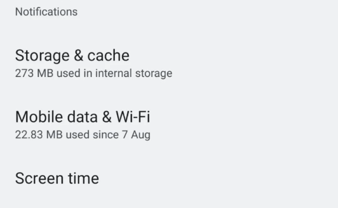Image resolution: width=338 pixels, height=208 pixels.
Task: Tap the Storage & cache entry
Action: tap(72, 55)
